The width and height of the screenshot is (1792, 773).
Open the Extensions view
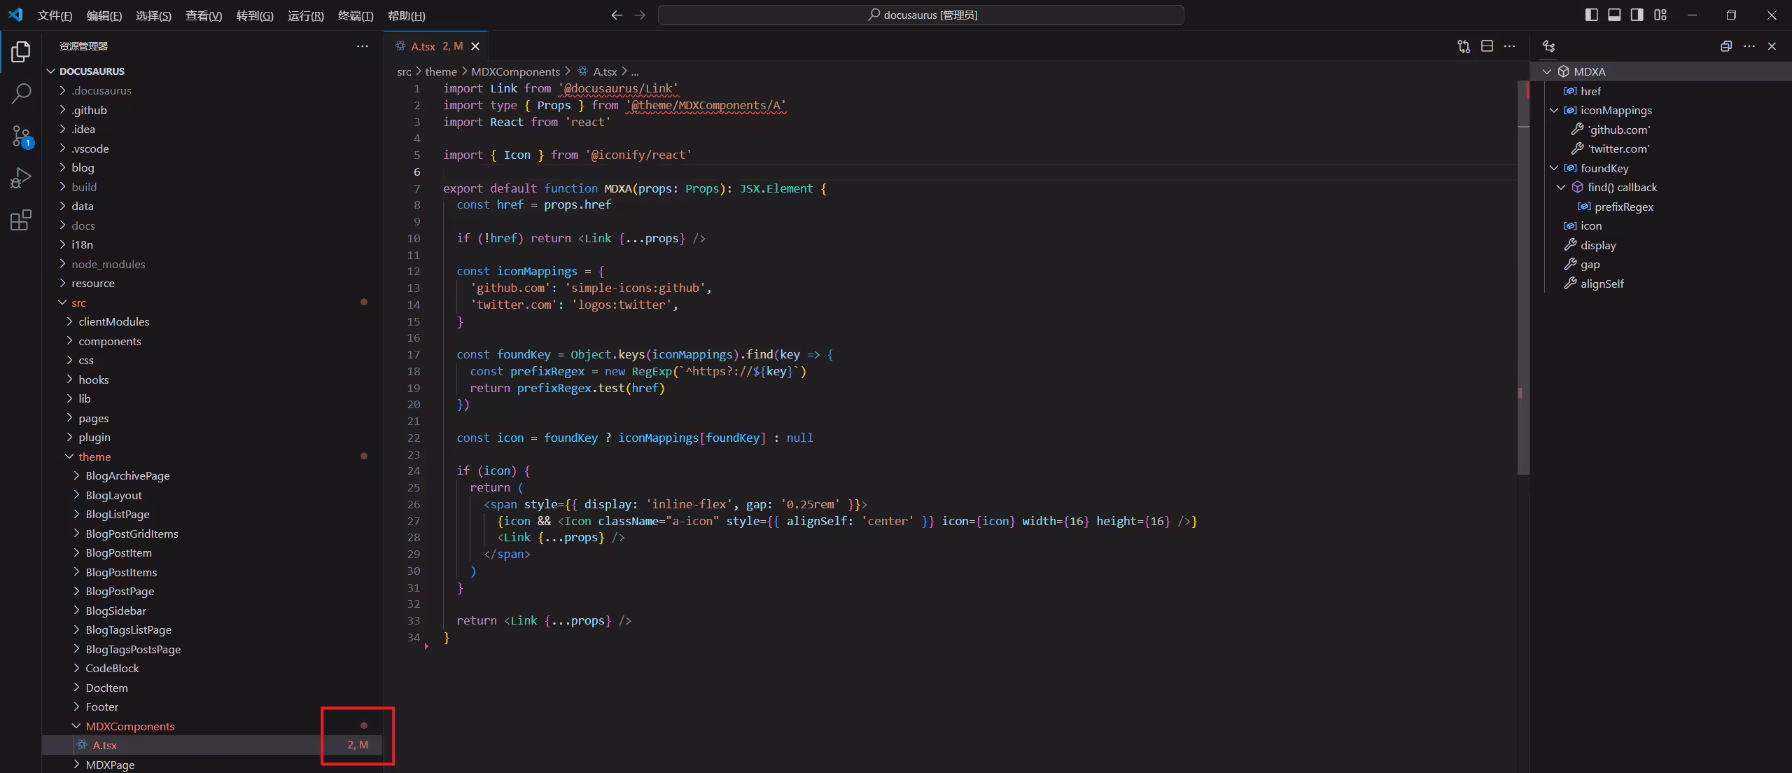[21, 221]
